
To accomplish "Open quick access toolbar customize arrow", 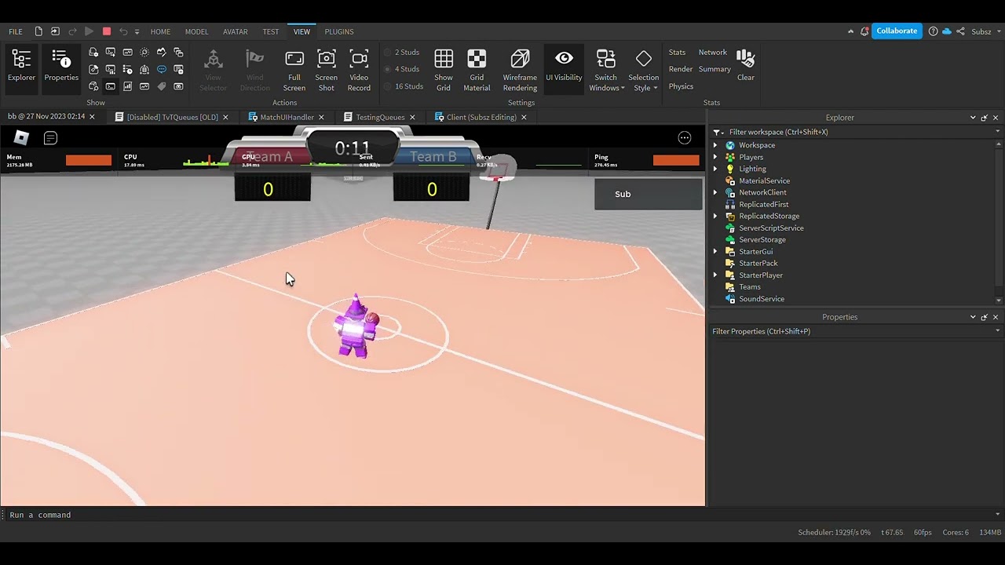I will 137,32.
